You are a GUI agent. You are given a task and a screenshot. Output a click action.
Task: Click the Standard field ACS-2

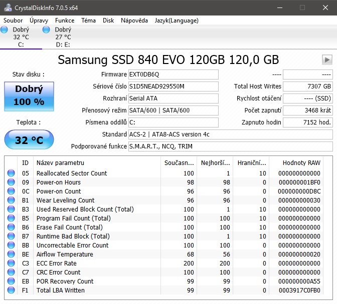pos(231,134)
